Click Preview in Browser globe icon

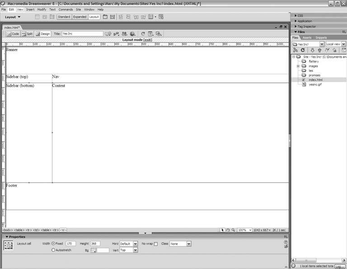[132, 34]
